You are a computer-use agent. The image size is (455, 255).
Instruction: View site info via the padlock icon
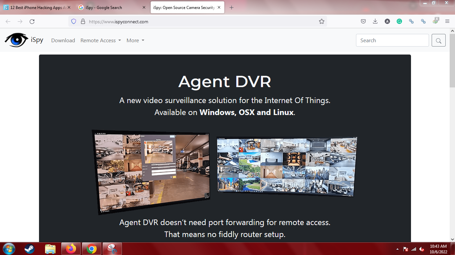83,22
